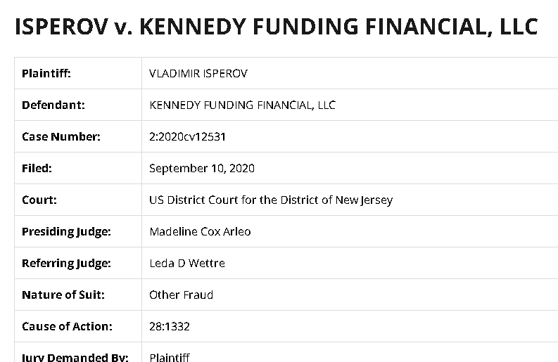This screenshot has height=362, width=558.
Task: Click the Plaintiff value in Jury Demanded row
Action: [170, 357]
